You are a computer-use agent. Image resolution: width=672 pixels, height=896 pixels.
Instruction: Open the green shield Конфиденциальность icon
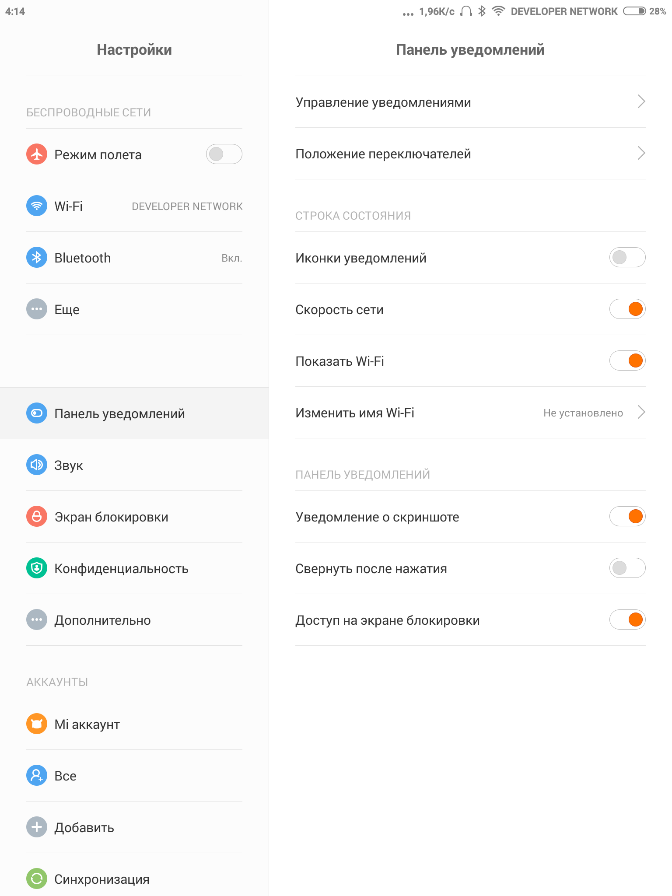click(x=37, y=568)
